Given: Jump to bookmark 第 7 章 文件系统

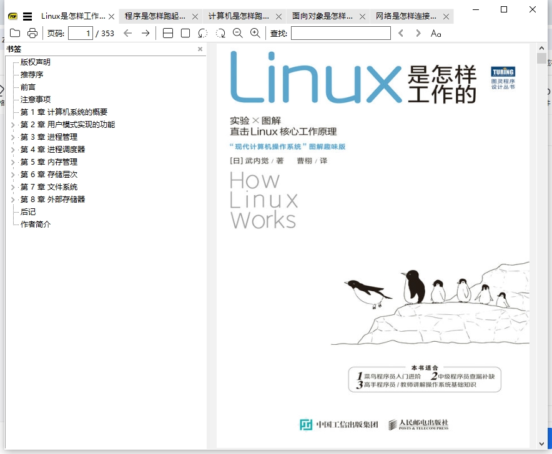Looking at the screenshot, I should (x=49, y=186).
